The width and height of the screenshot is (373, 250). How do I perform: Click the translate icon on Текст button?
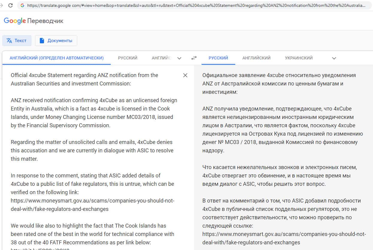9,41
